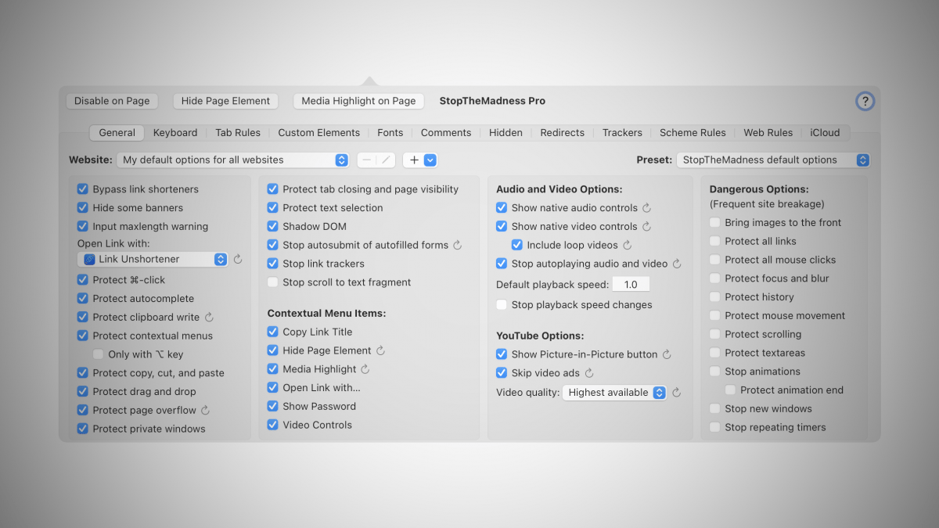Click reset arrow beside Video quality dropdown
This screenshot has width=939, height=528.
pyautogui.click(x=677, y=393)
